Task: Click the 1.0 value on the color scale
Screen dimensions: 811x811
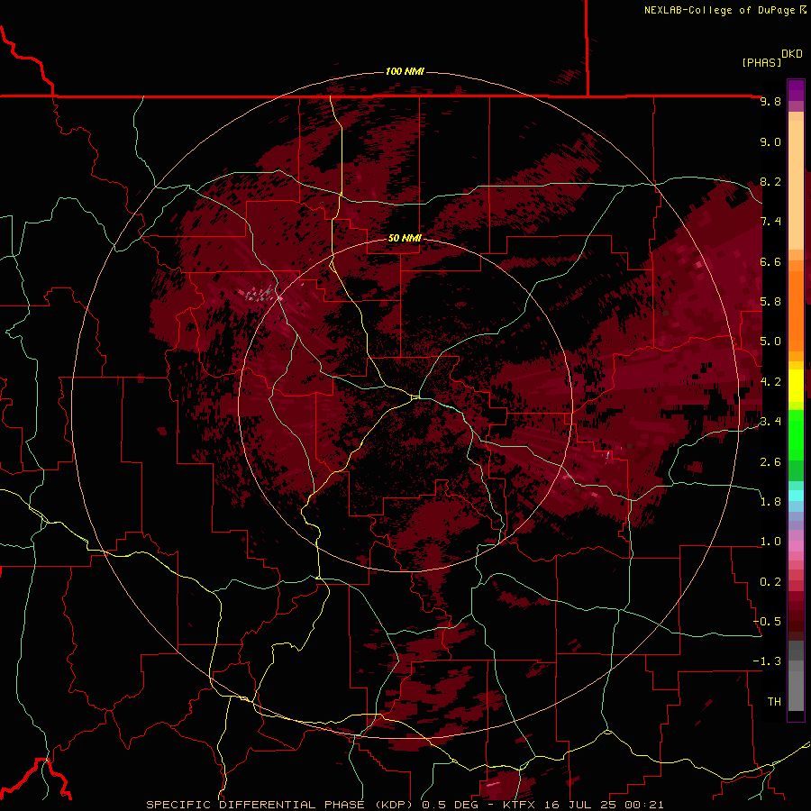Action: coord(770,542)
